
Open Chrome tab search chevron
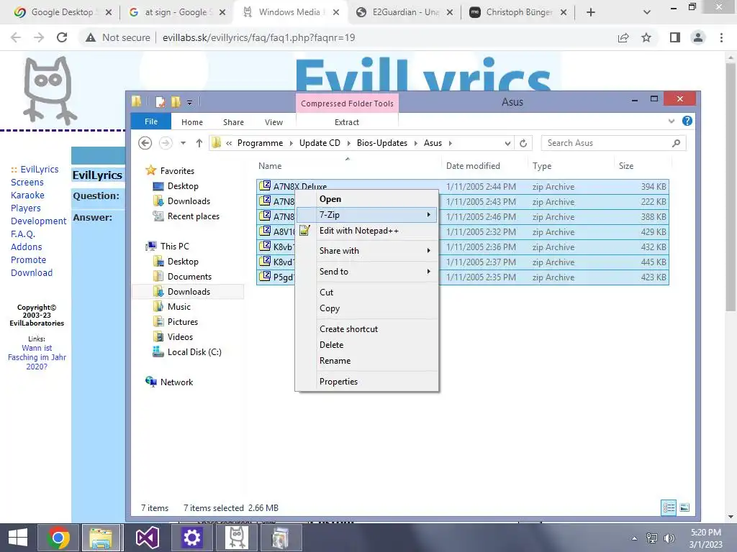tap(647, 12)
